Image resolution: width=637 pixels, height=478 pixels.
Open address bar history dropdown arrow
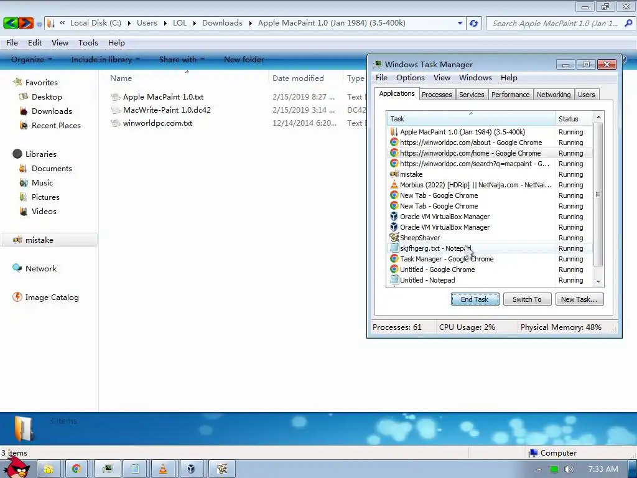460,23
